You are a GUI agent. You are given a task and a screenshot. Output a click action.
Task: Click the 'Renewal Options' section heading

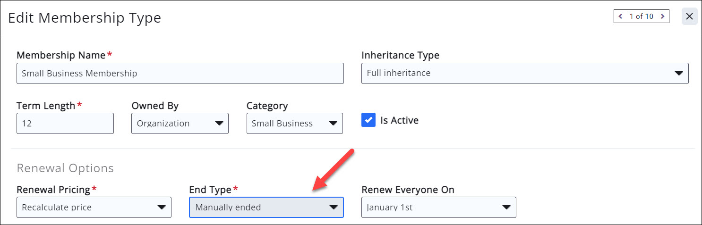(x=65, y=168)
